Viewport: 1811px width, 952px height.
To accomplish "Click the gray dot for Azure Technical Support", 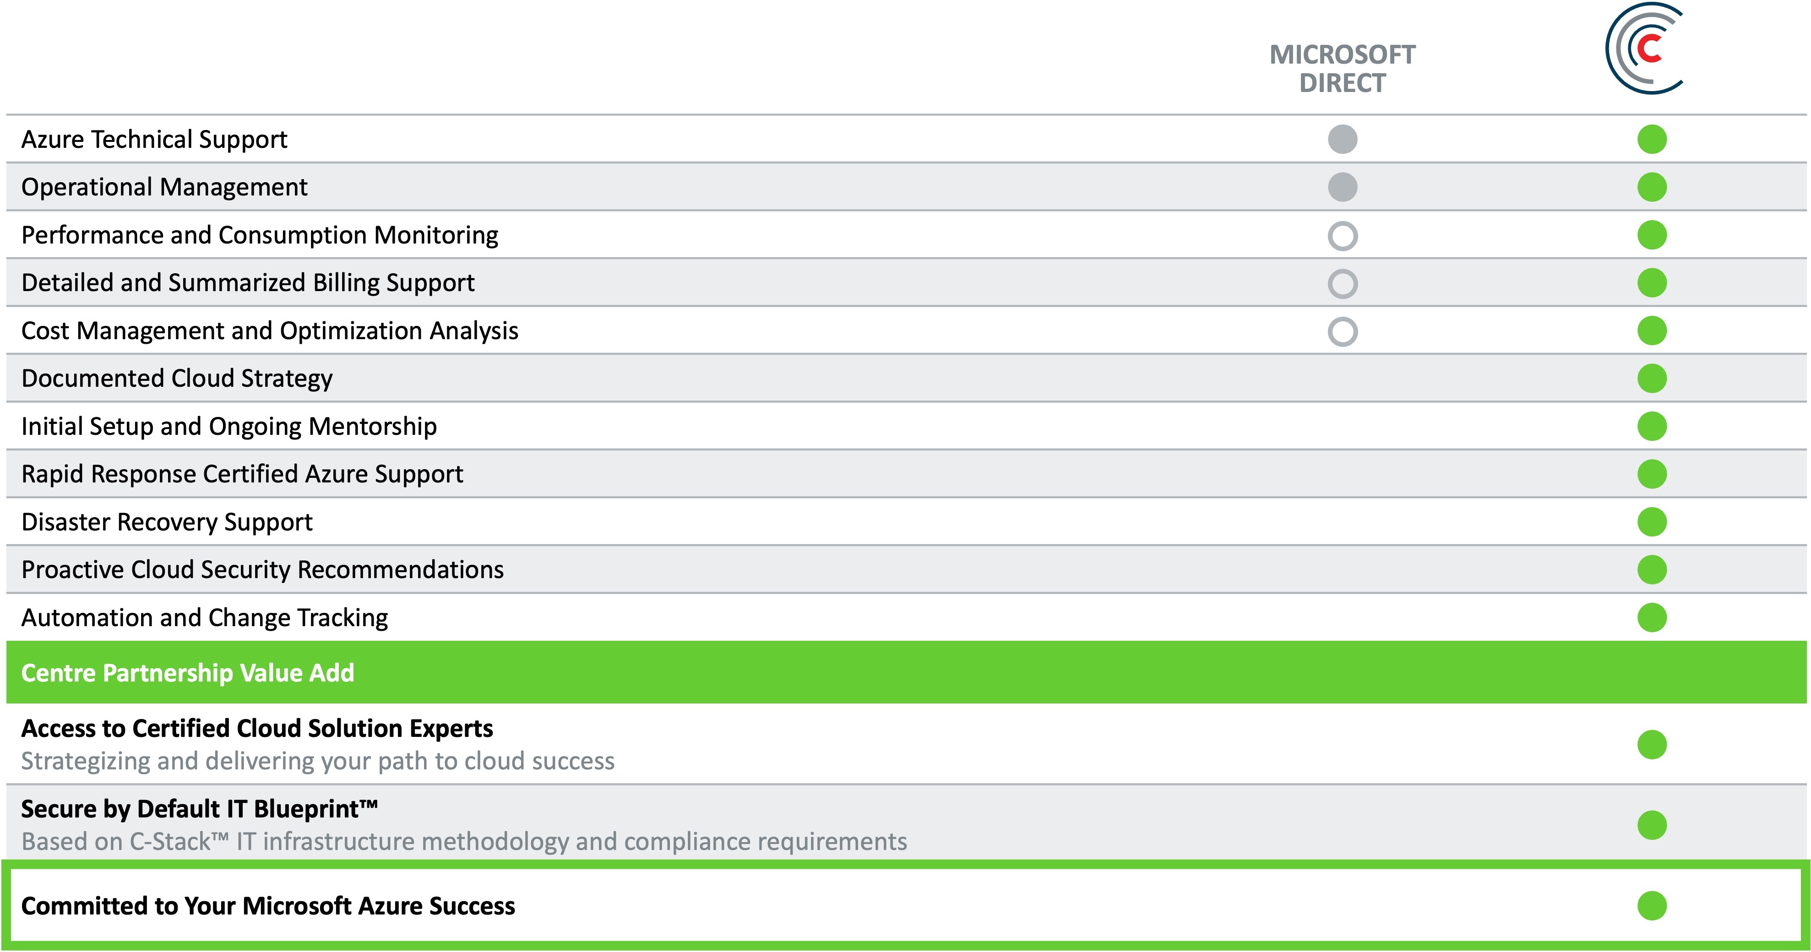I will click(x=1342, y=139).
